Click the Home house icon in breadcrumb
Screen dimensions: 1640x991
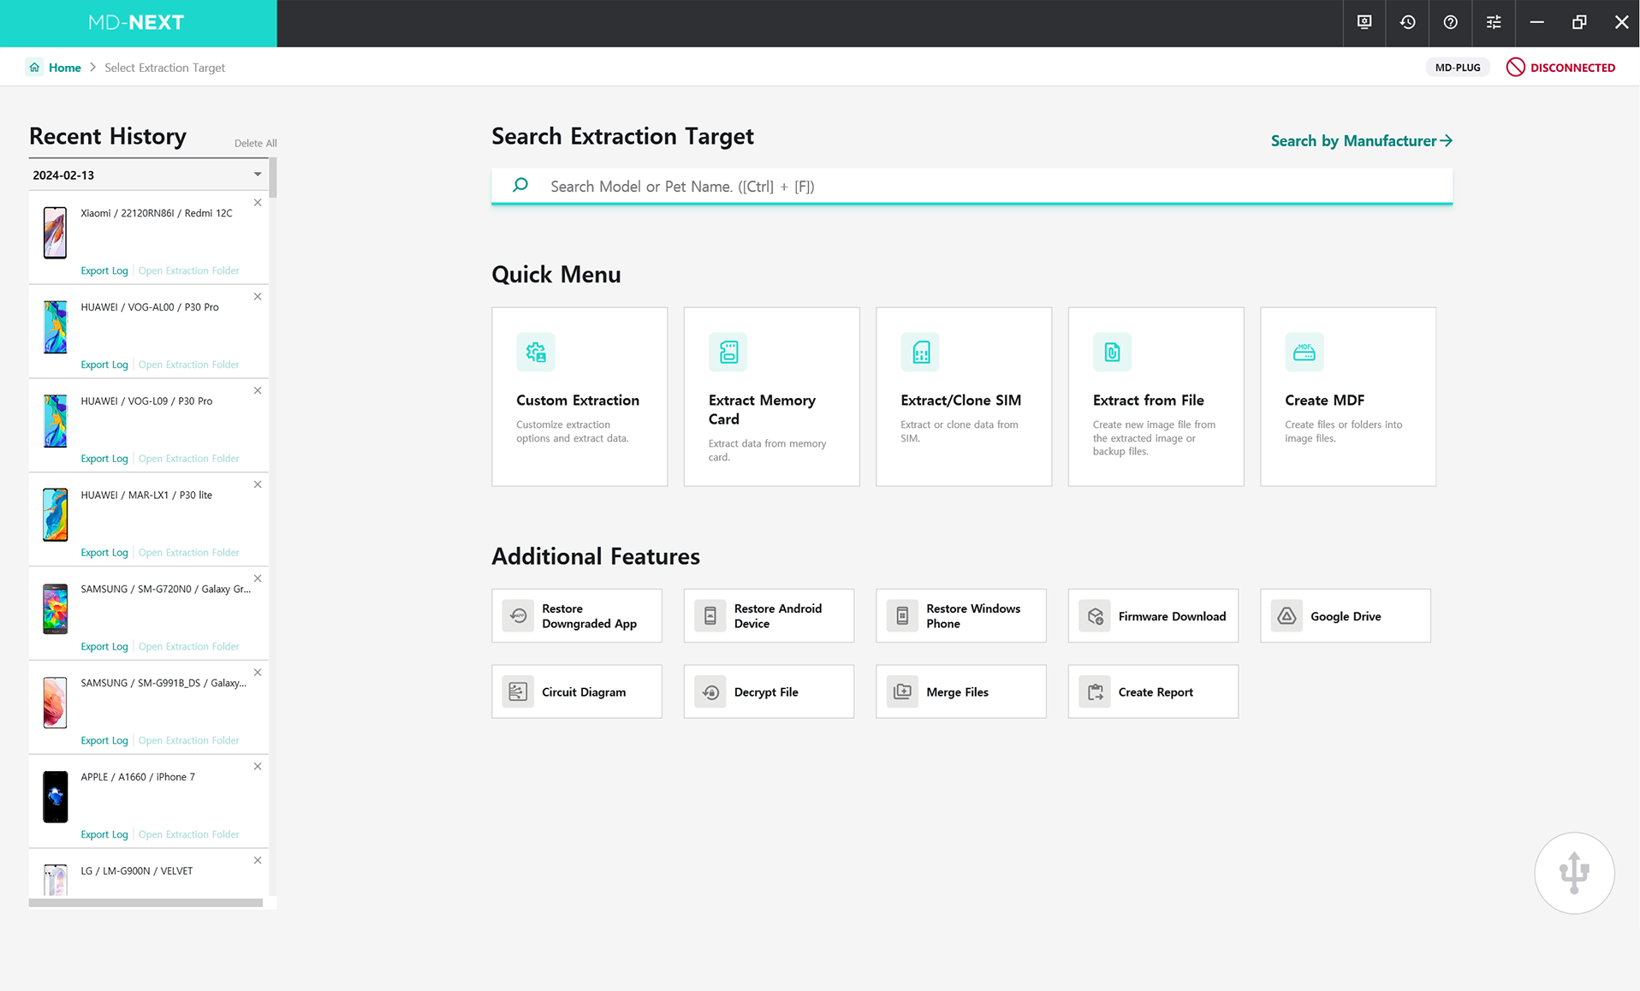34,68
